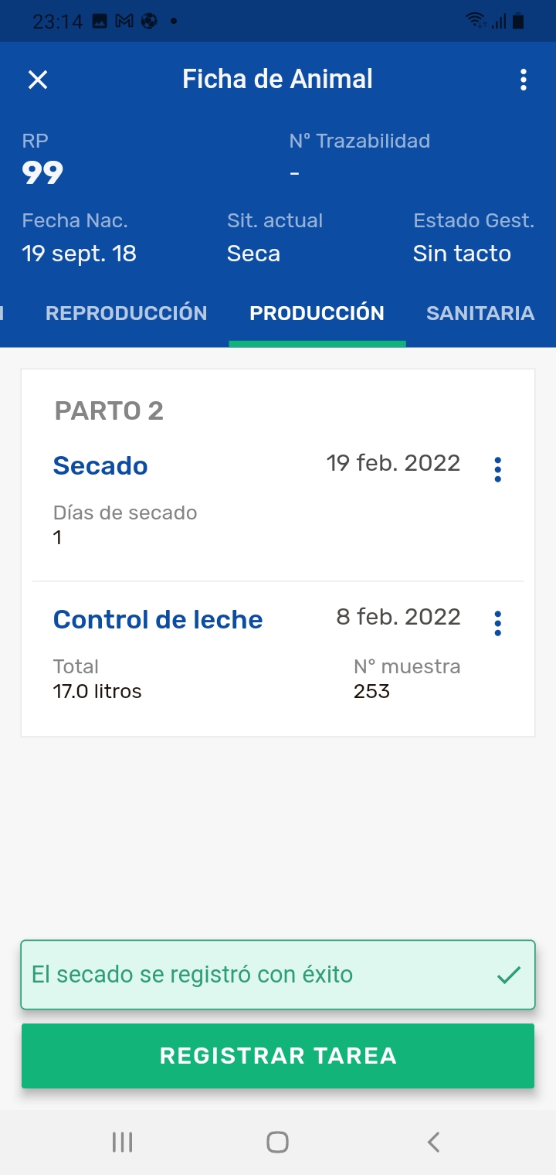This screenshot has height=1175, width=556.
Task: Dismiss the secado success notification
Action: (278, 975)
